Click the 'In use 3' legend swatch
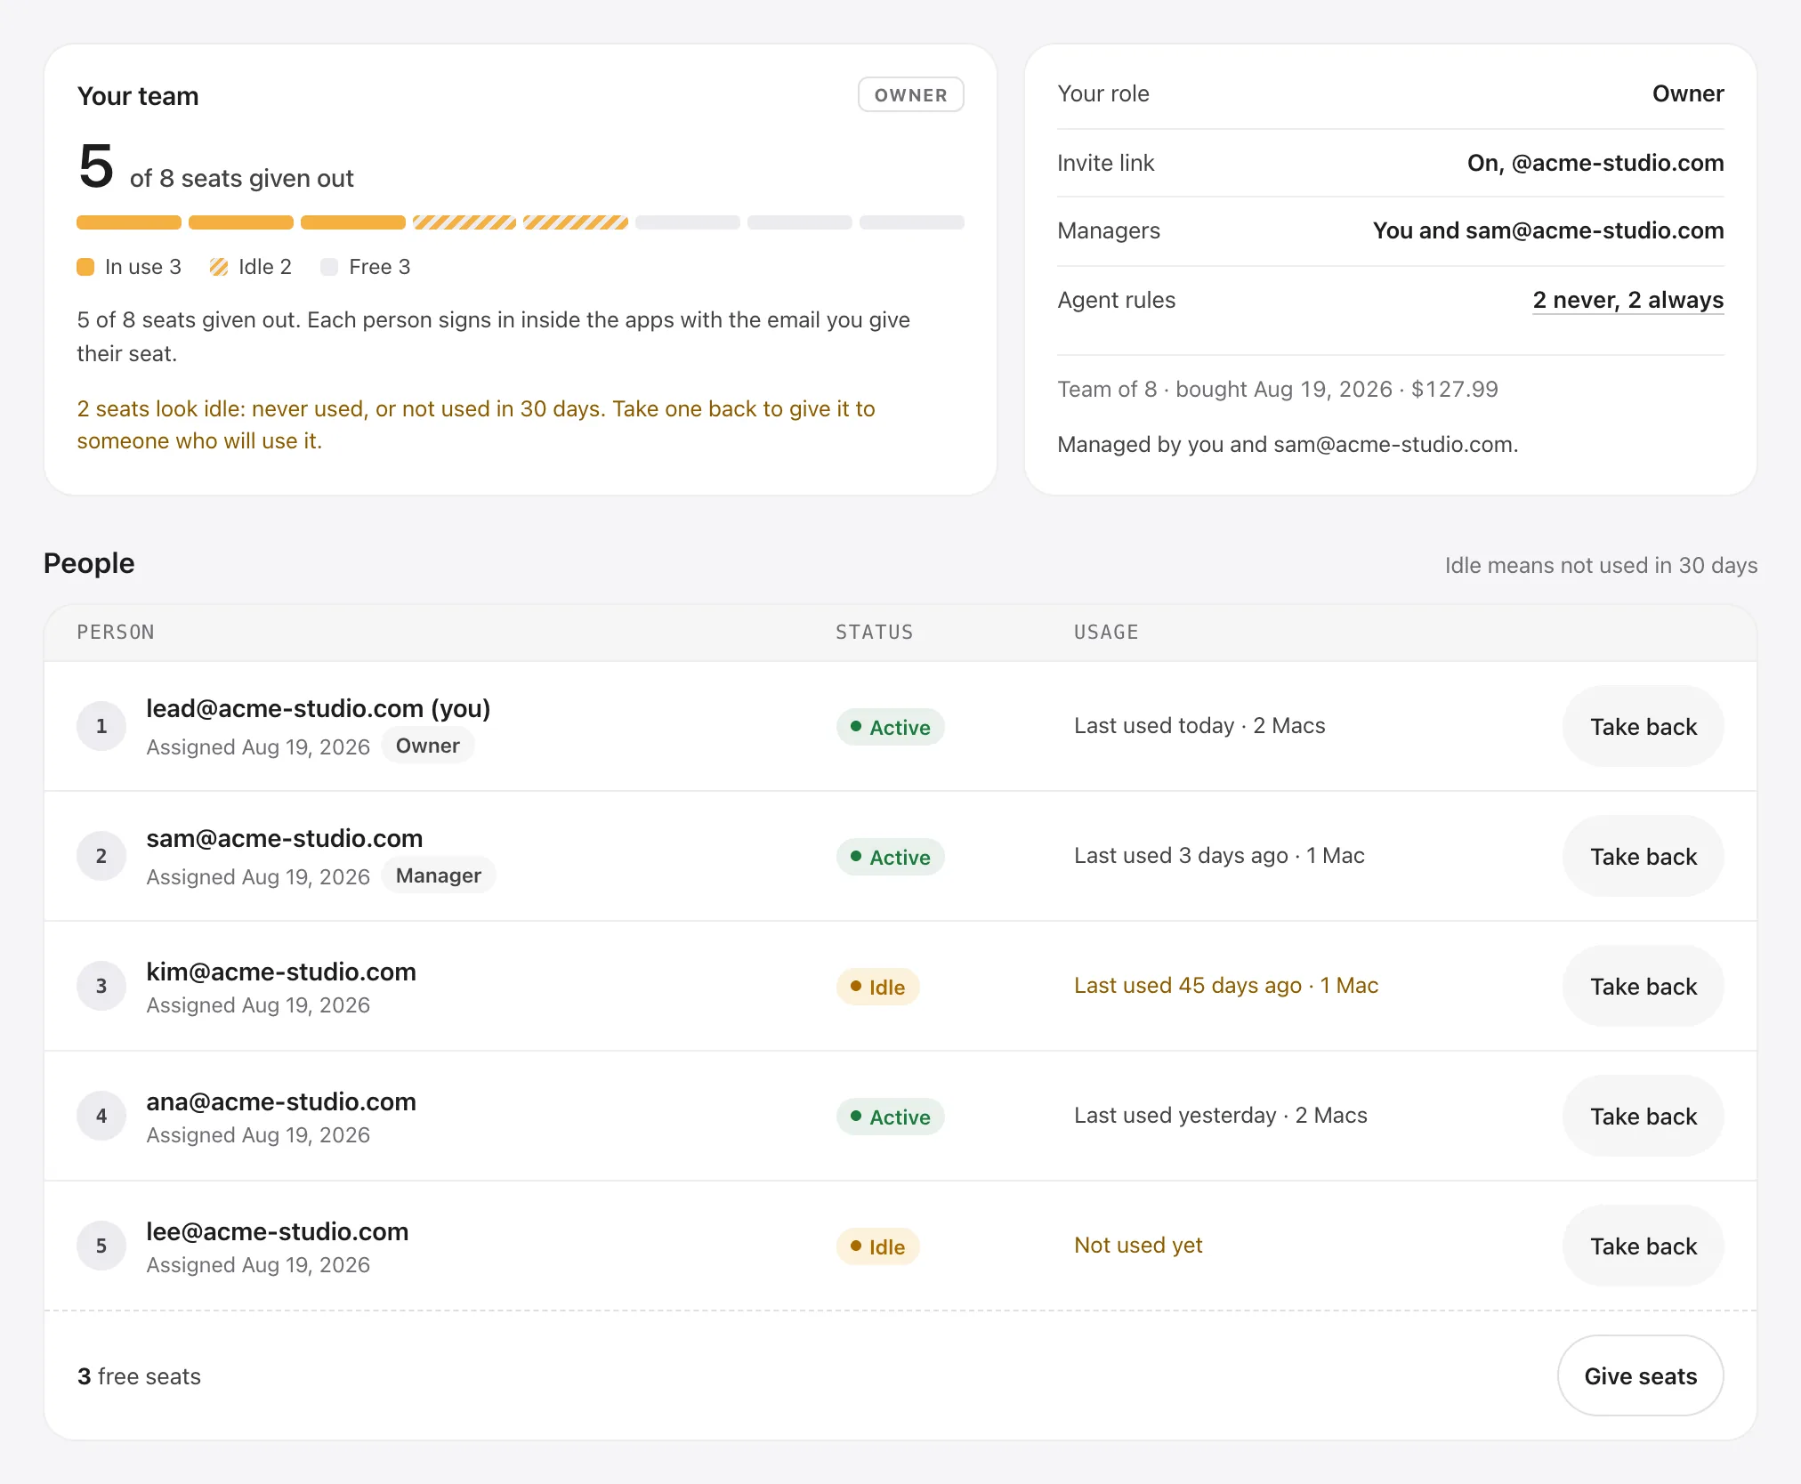Viewport: 1801px width, 1484px height. [x=85, y=267]
